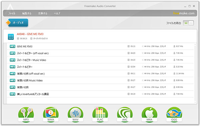The height and width of the screenshot is (126, 200).
Task: Select the M4A Apple output icon
Action: [x=149, y=115]
